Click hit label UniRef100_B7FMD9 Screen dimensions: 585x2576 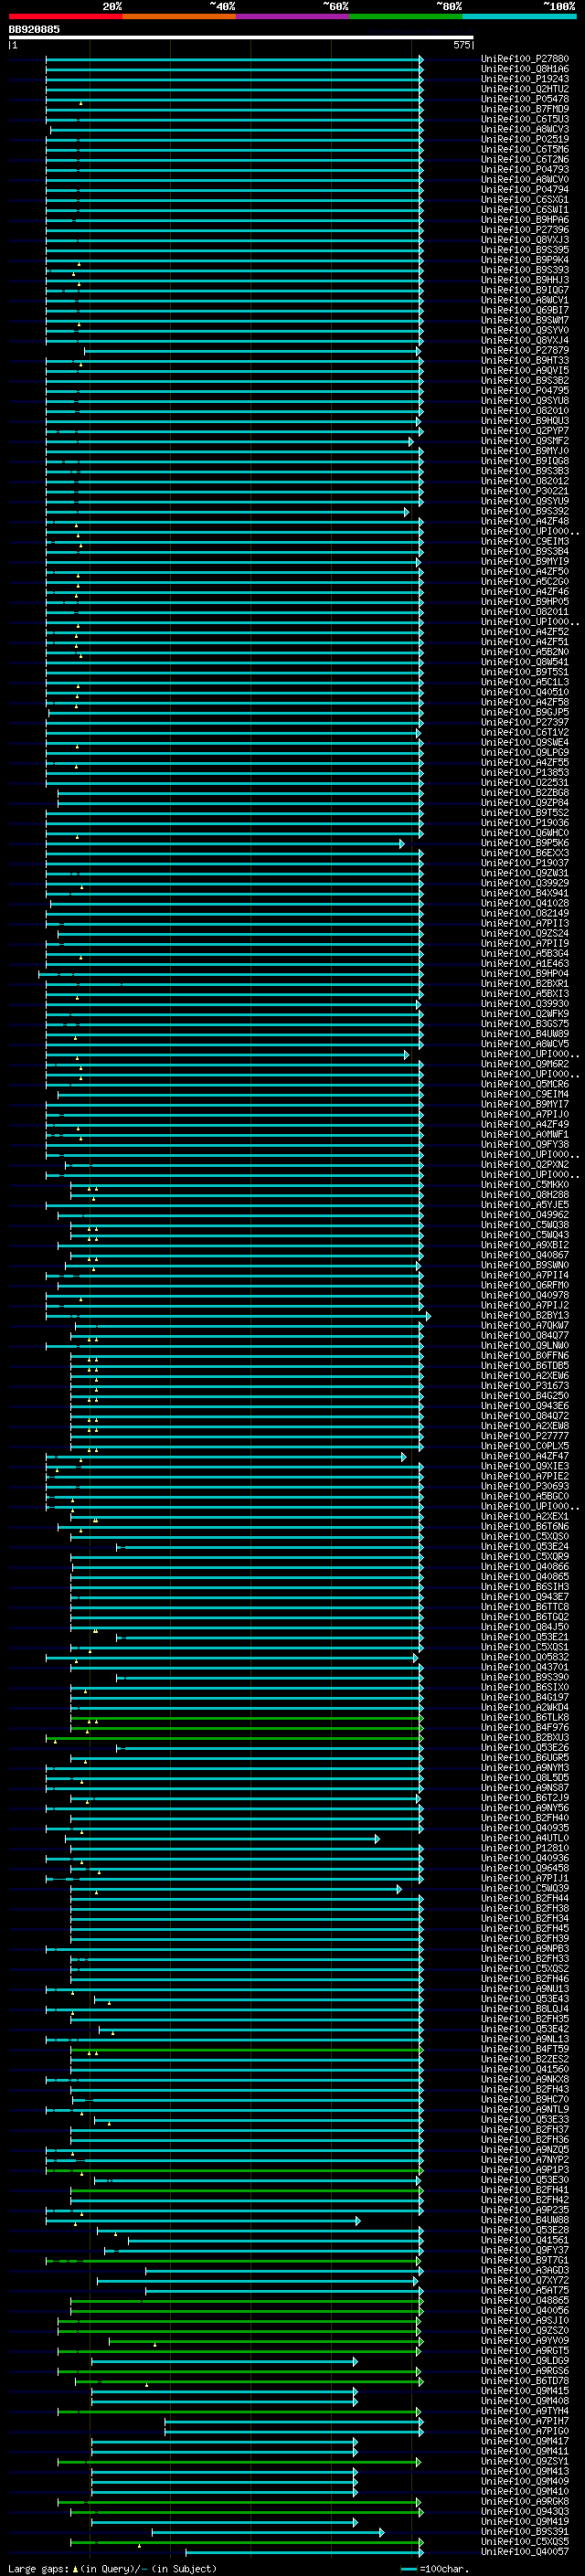(525, 109)
